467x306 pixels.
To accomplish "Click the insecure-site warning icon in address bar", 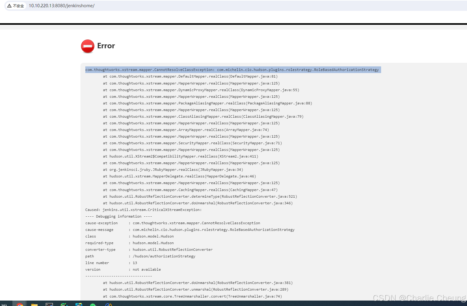I will (x=9, y=6).
